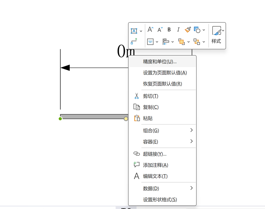Click the yellow control handle
Screen dimensions: 265x209
click(x=126, y=119)
